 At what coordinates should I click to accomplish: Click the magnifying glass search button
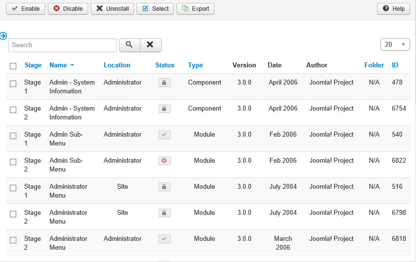(x=129, y=45)
